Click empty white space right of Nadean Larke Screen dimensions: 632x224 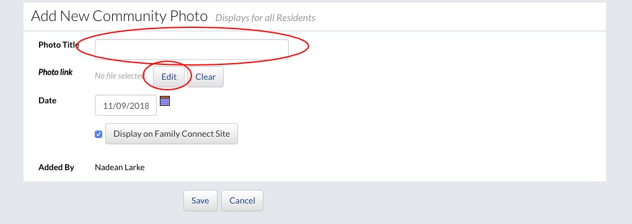pos(362,167)
